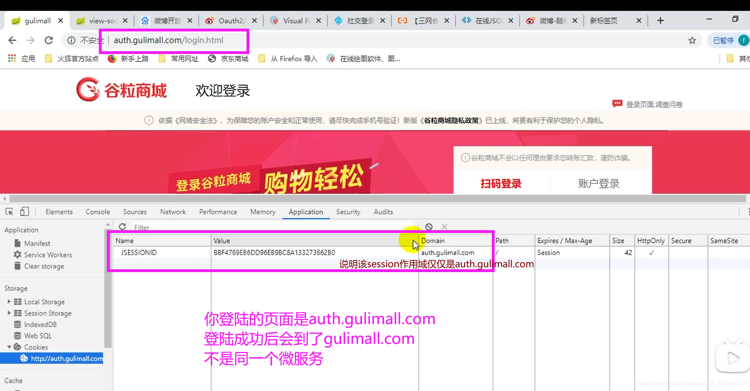750x391 pixels.
Task: Open the Elements panel
Action: (x=59, y=212)
